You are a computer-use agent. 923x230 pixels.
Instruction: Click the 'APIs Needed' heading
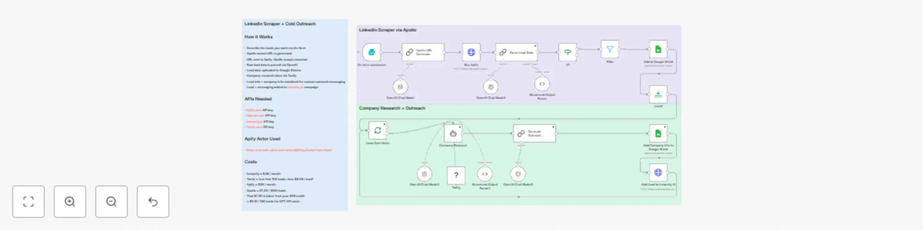pyautogui.click(x=258, y=99)
